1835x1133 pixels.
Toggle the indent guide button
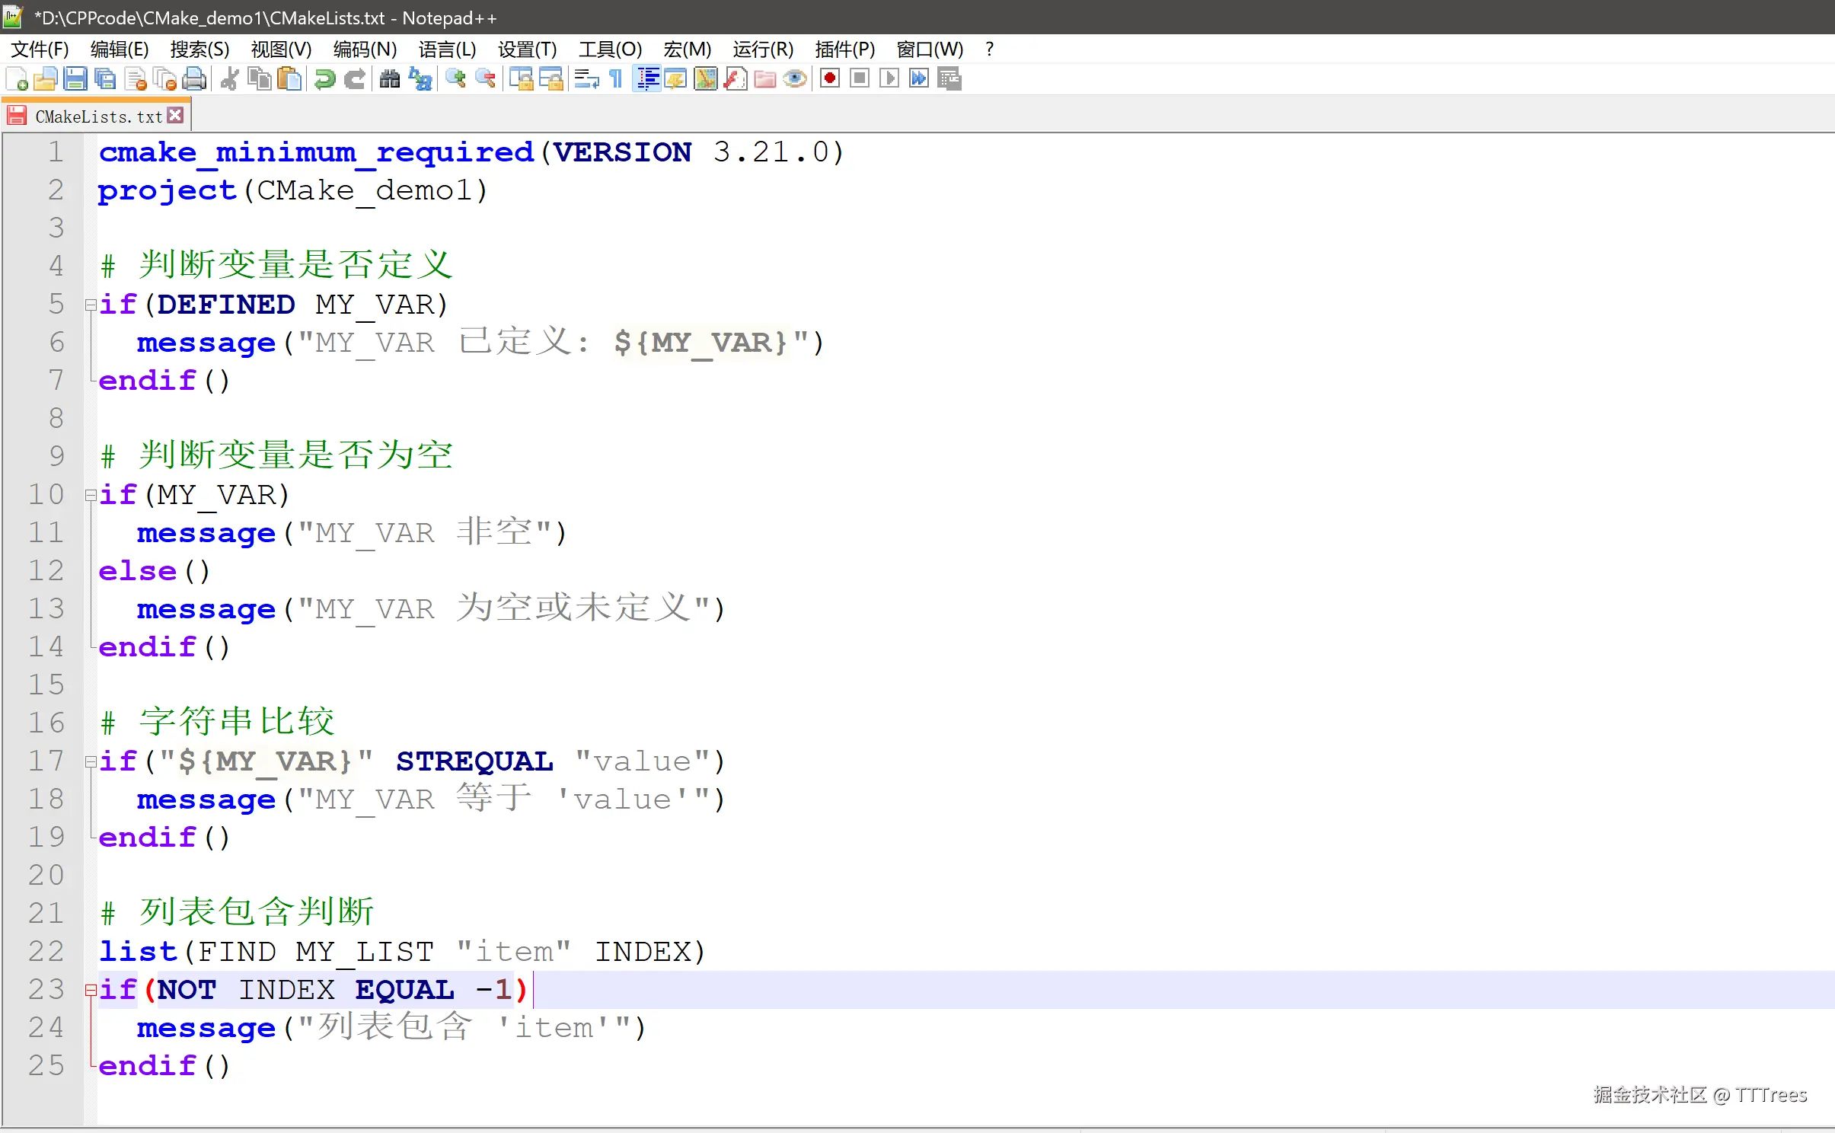(647, 78)
